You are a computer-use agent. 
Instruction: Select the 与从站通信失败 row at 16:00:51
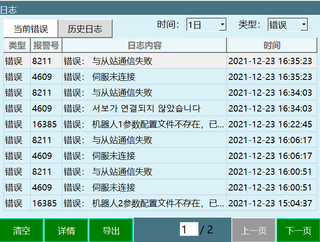145,172
